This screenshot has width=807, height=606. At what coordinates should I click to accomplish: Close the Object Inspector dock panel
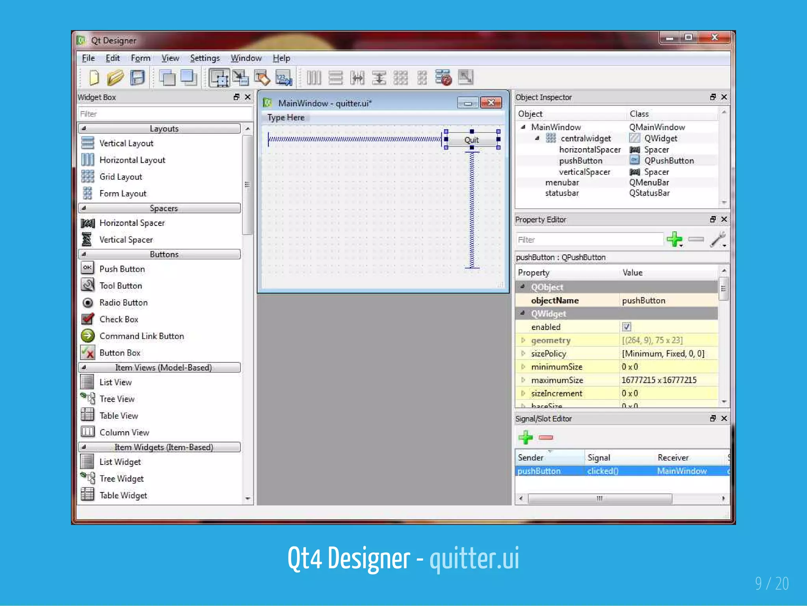(724, 97)
